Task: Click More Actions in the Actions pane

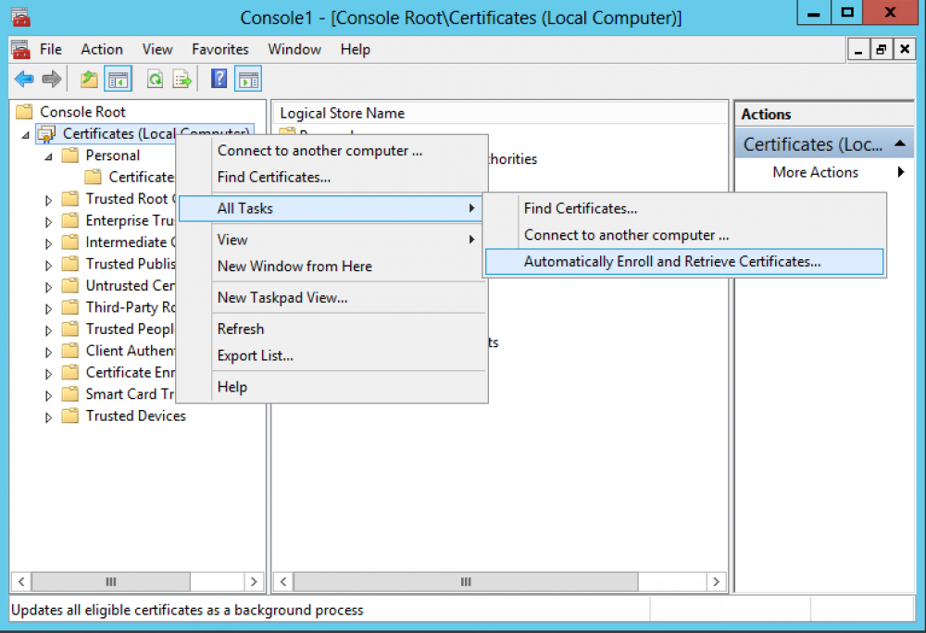Action: pyautogui.click(x=815, y=172)
